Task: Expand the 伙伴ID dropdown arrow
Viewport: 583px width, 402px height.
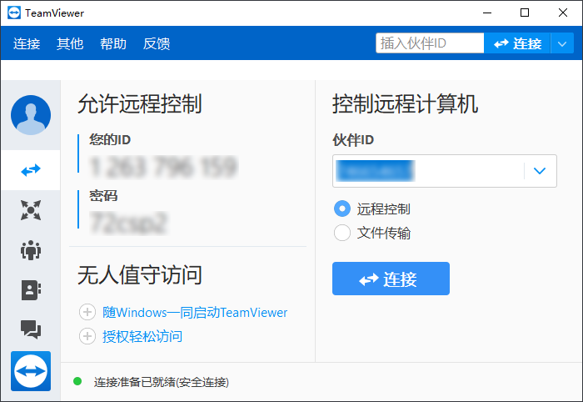Action: click(x=540, y=171)
